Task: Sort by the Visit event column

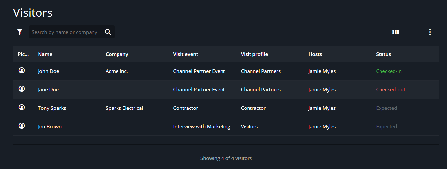Action: (186, 54)
